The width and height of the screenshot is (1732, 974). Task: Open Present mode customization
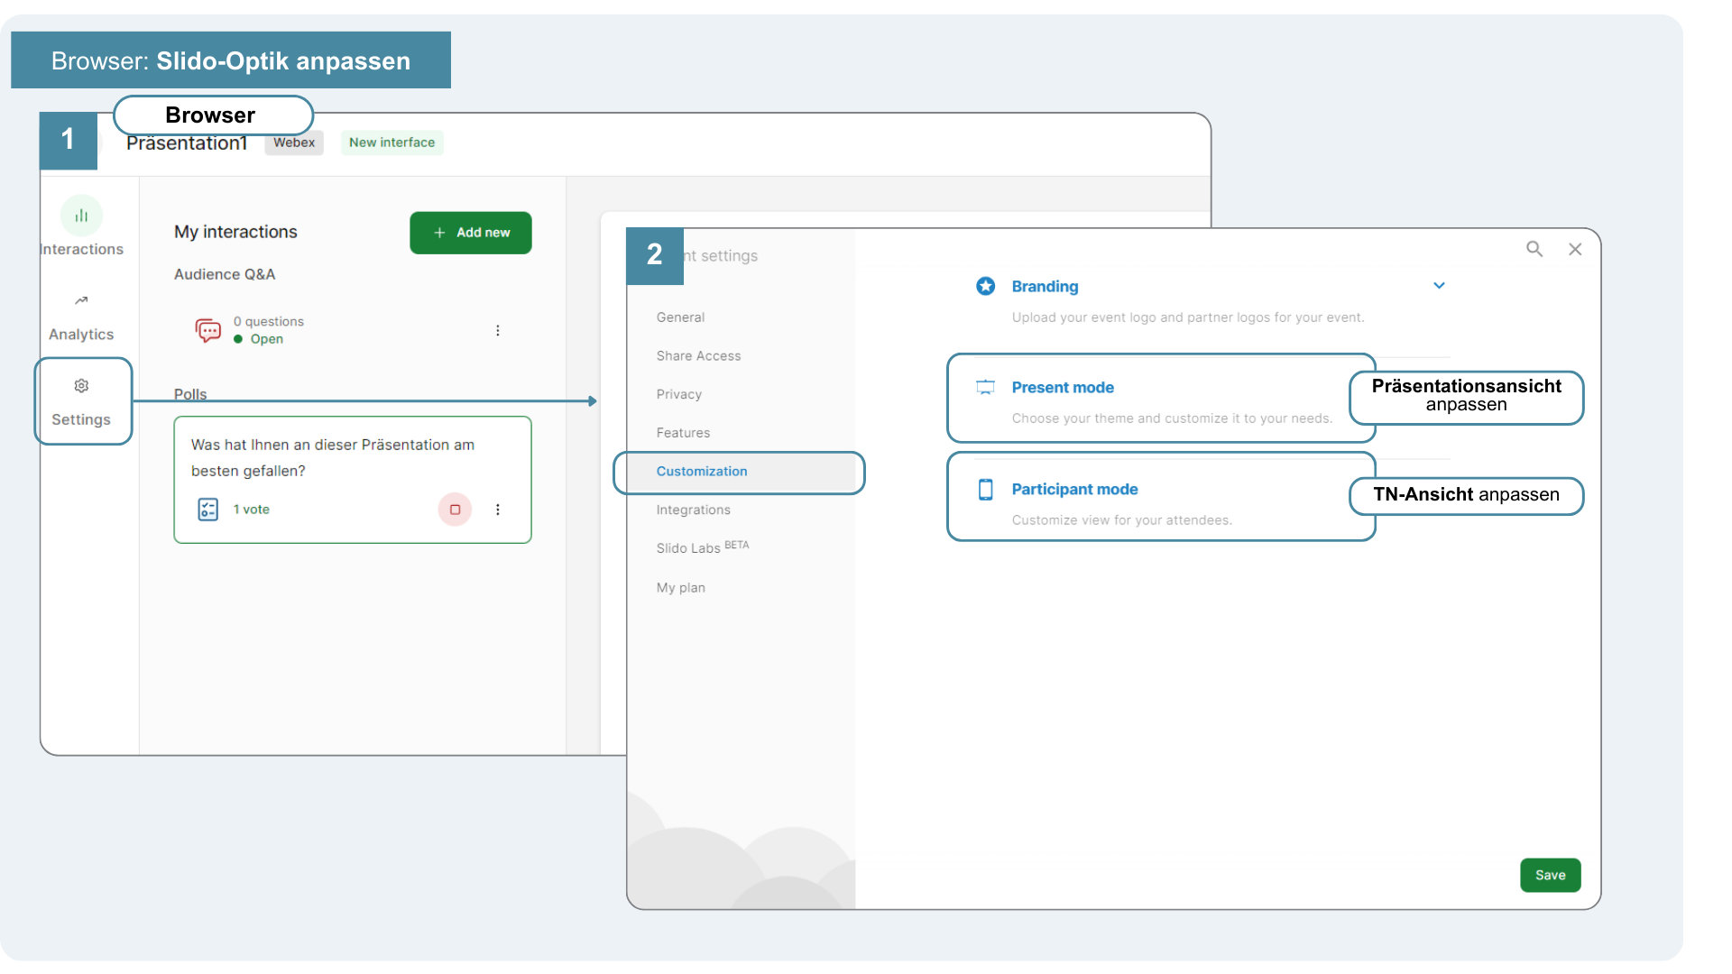pos(1063,387)
